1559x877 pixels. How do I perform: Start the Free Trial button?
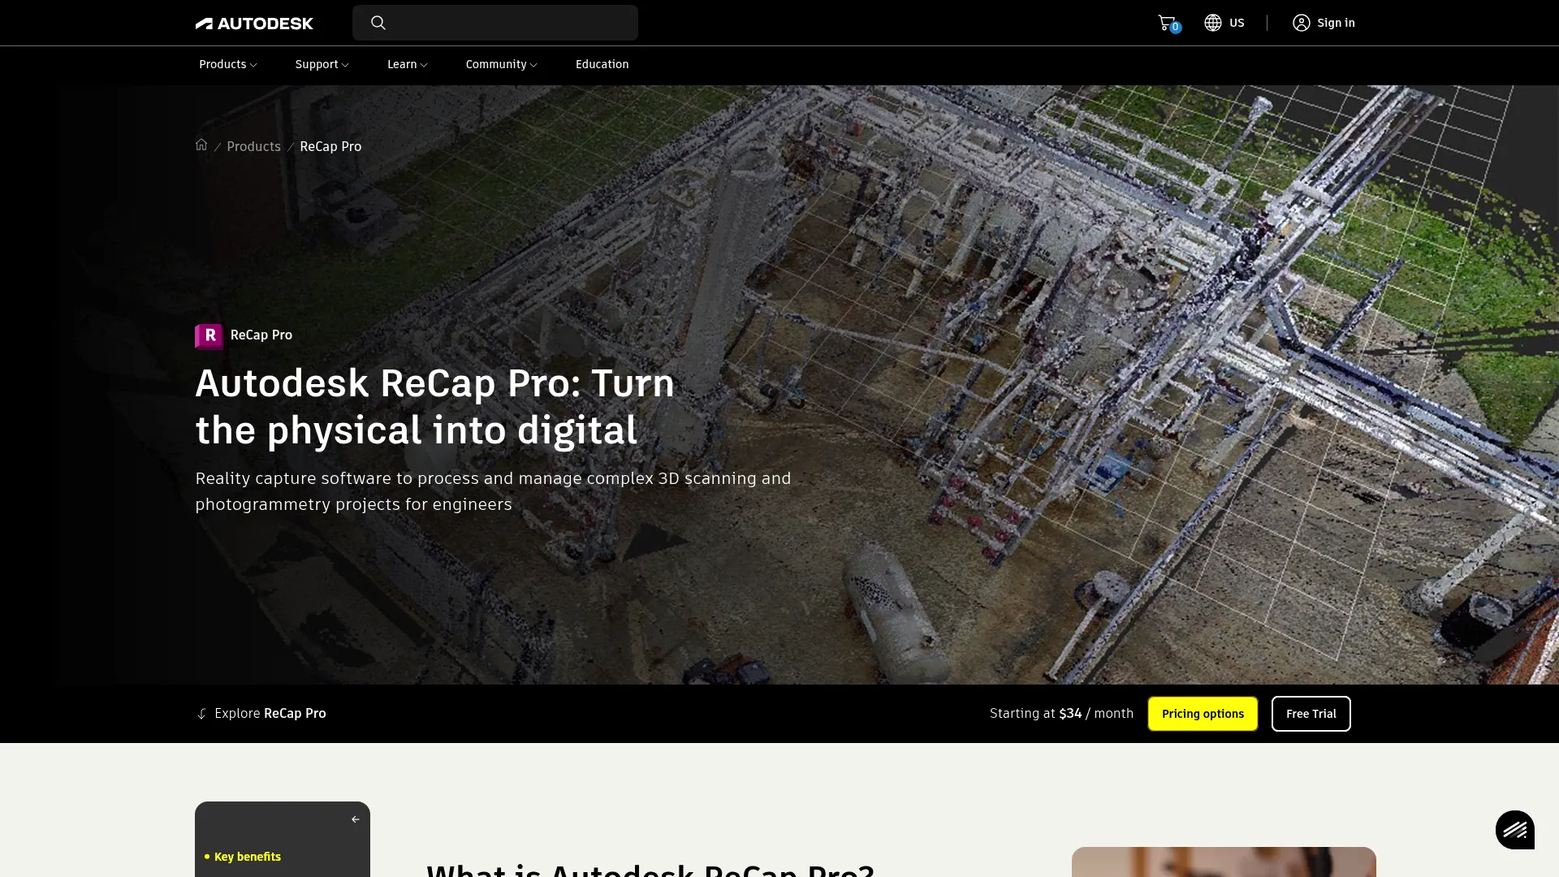(1311, 714)
